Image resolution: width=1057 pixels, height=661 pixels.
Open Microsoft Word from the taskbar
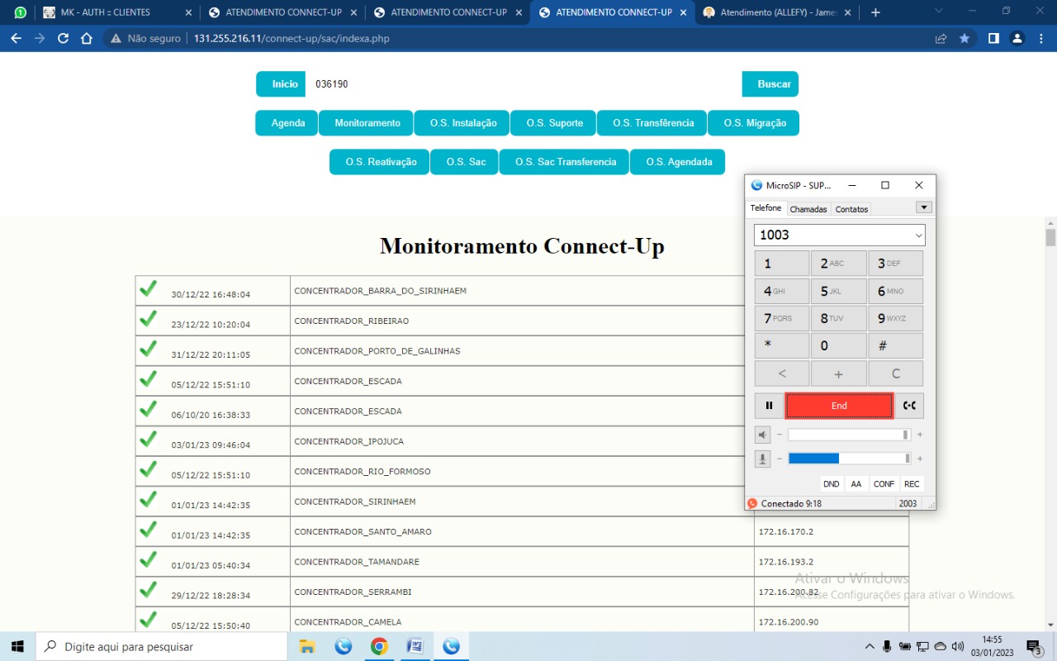coord(415,646)
